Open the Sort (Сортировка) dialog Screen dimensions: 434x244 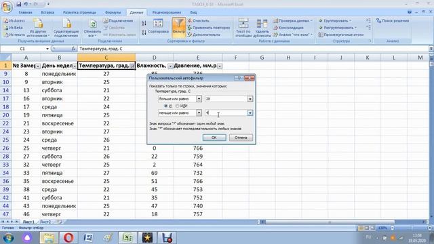[158, 27]
